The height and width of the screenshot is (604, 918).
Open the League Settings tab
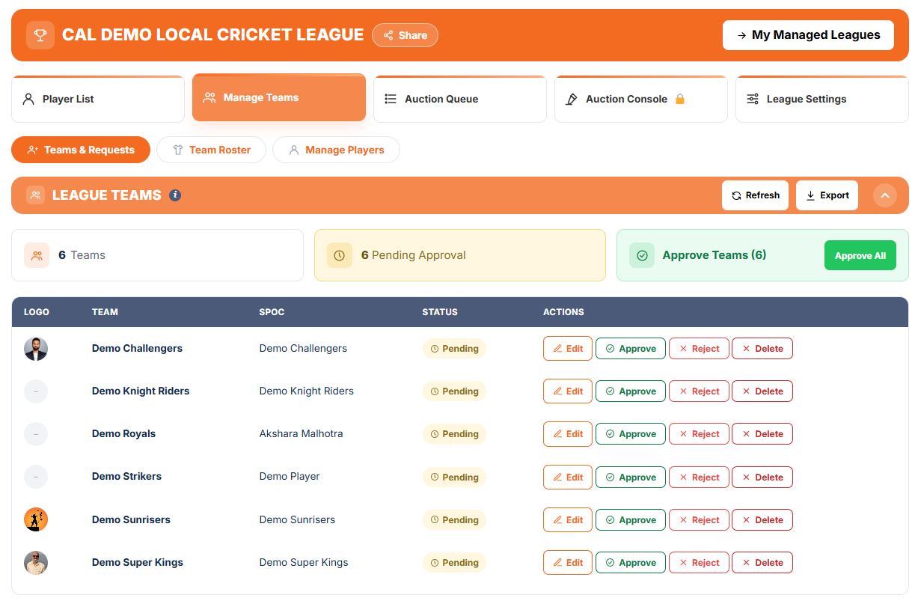pyautogui.click(x=822, y=99)
